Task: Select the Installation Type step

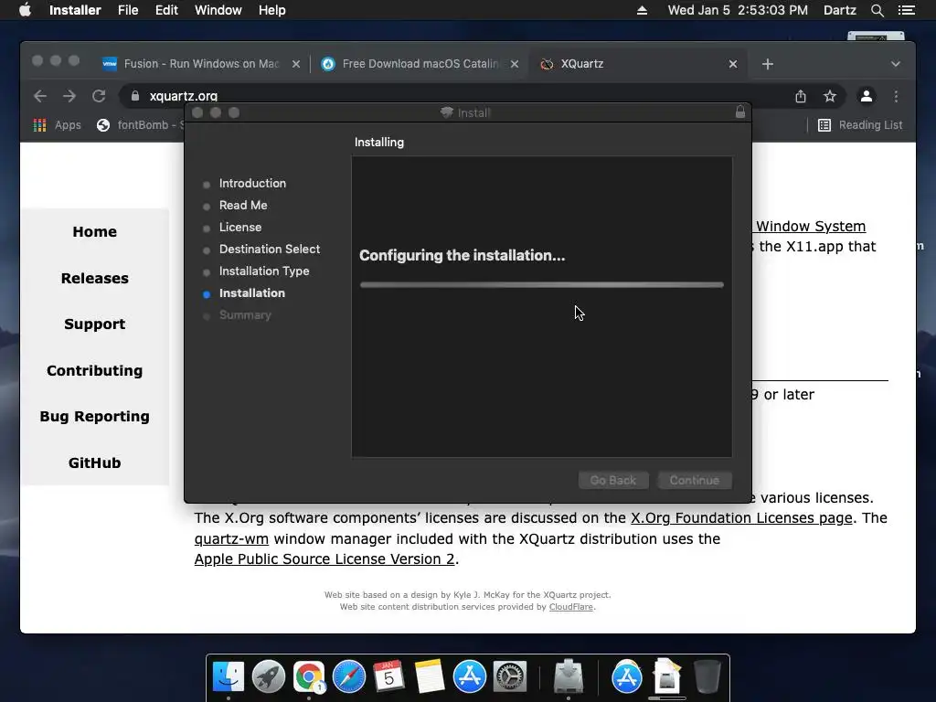Action: [x=264, y=271]
